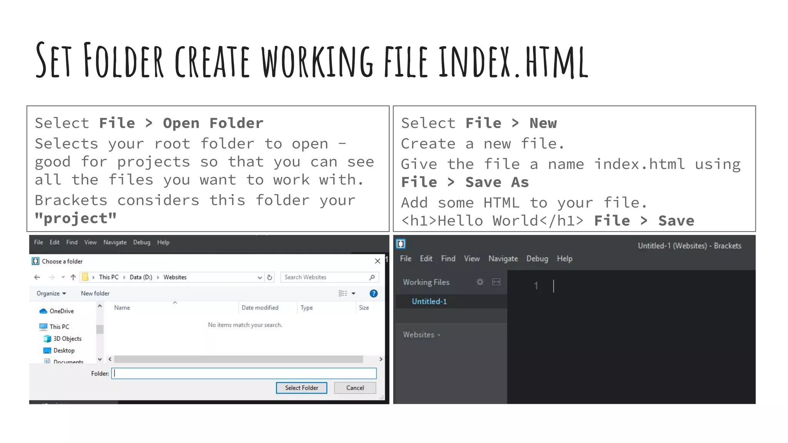Screen dimensions: 788x443
Task: Click the Brackets app icon in title bar
Action: pos(401,244)
